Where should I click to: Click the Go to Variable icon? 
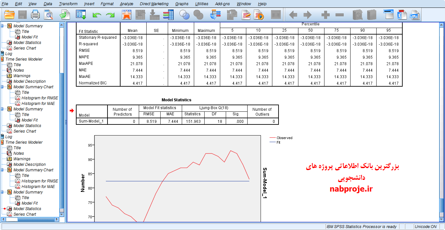(154, 15)
